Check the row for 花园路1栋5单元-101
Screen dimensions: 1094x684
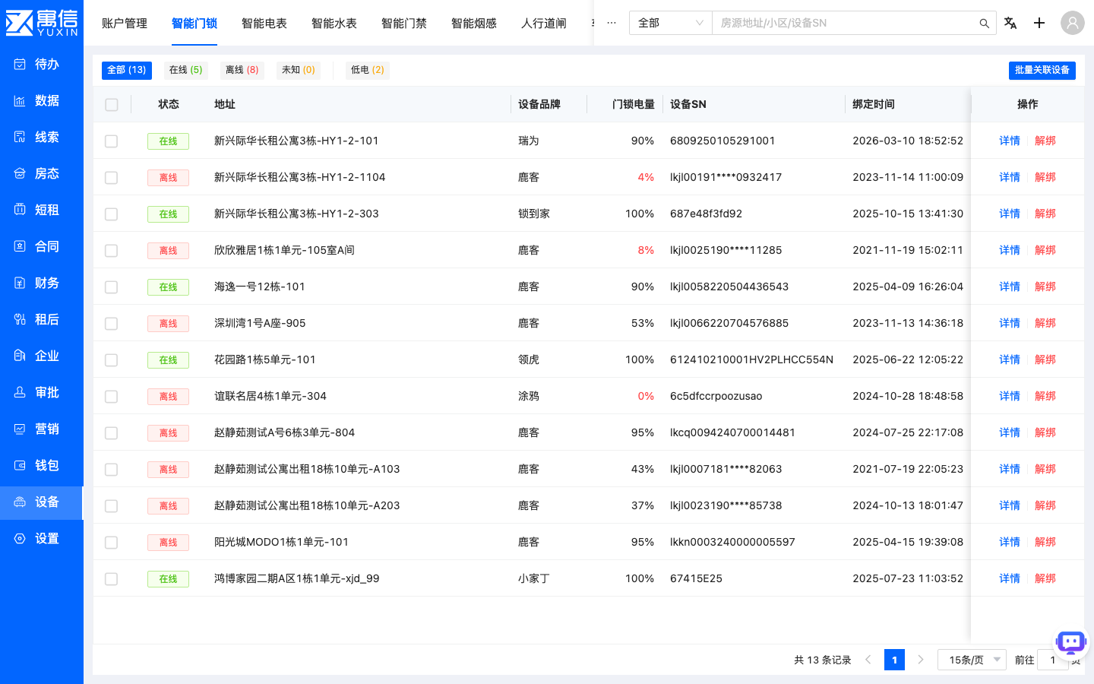point(112,360)
